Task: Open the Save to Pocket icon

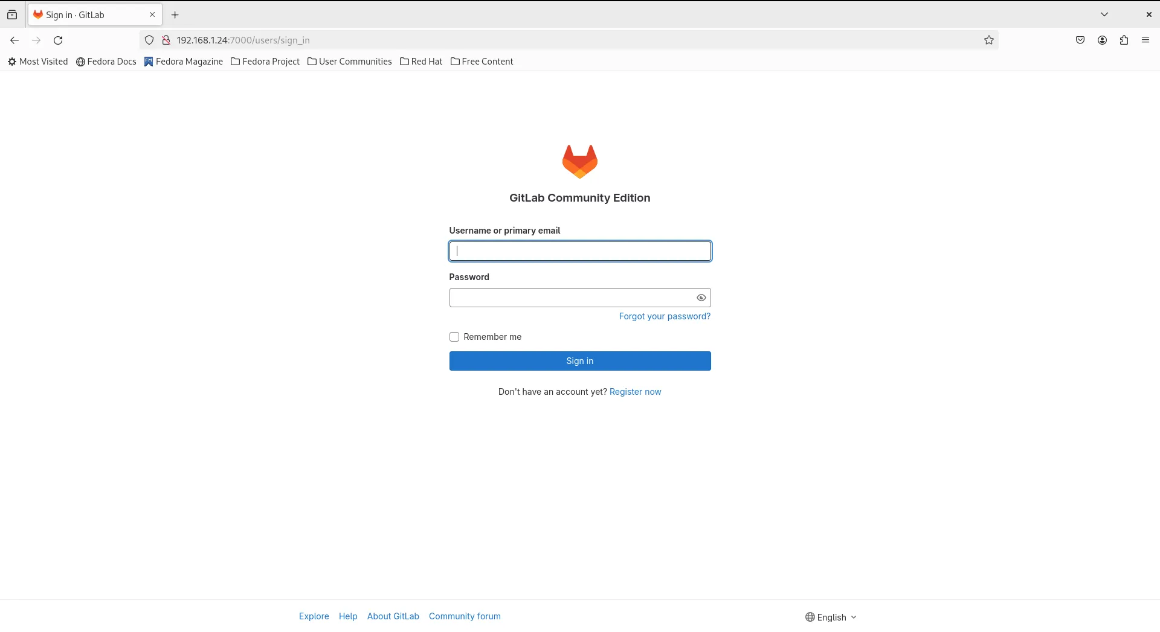Action: 1080,40
